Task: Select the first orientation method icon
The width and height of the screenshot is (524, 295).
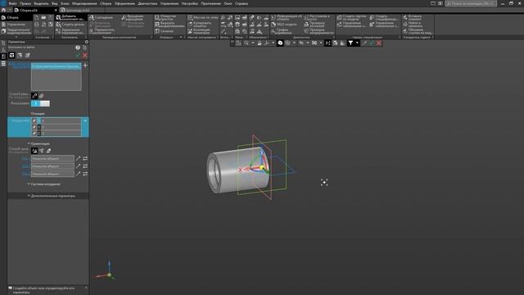Action: tap(34, 151)
